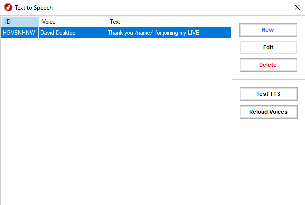The width and height of the screenshot is (305, 205).
Task: Remove the entry with the red Delete button
Action: [268, 65]
